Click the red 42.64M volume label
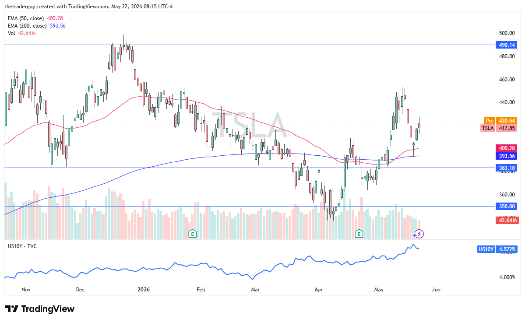Screen dimensions: 525x322 point(507,220)
